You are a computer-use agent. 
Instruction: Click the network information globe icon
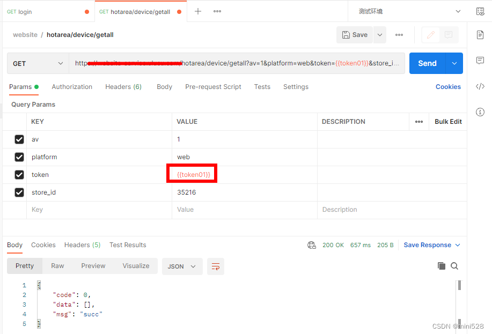312,244
